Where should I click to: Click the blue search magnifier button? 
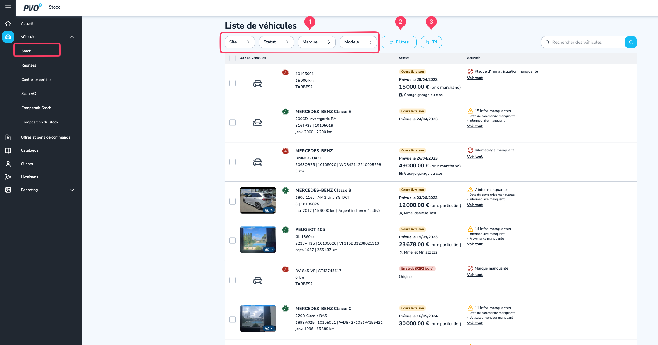click(631, 42)
